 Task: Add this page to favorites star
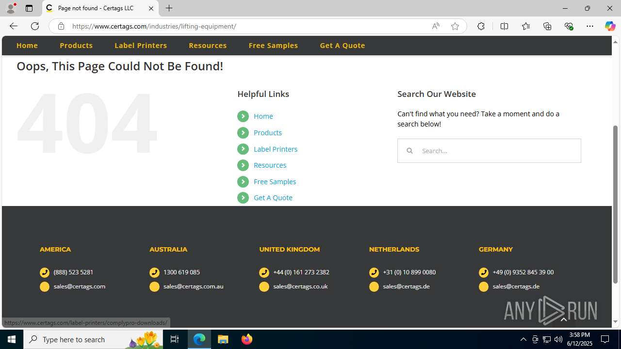coord(455,26)
